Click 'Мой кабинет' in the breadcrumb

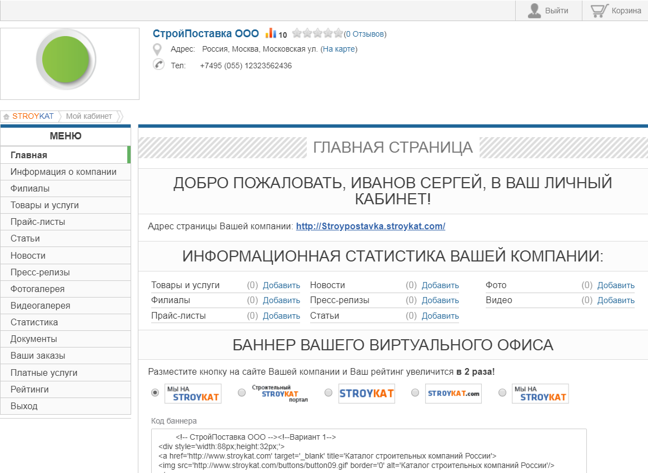coord(89,117)
